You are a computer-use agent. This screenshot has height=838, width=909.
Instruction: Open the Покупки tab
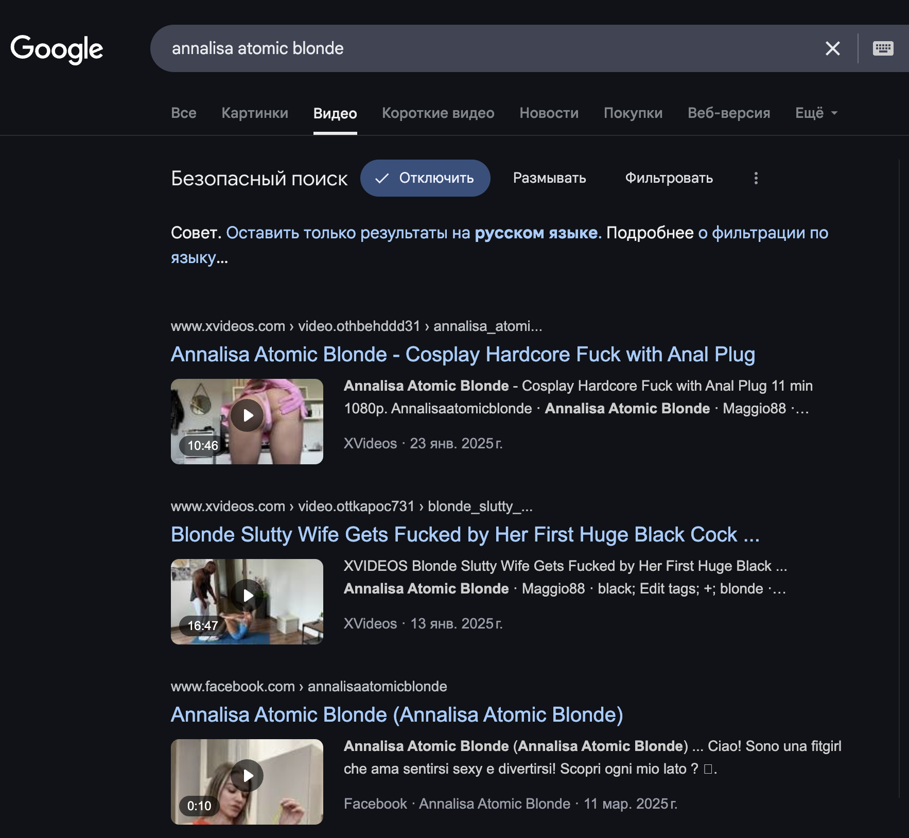(x=633, y=113)
